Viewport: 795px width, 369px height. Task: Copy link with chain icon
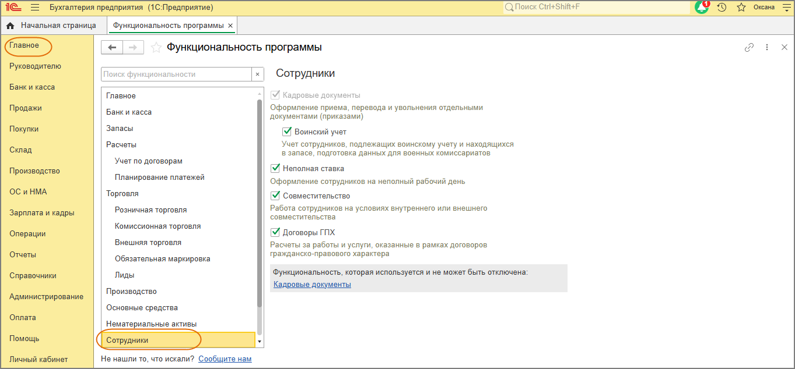coord(750,48)
